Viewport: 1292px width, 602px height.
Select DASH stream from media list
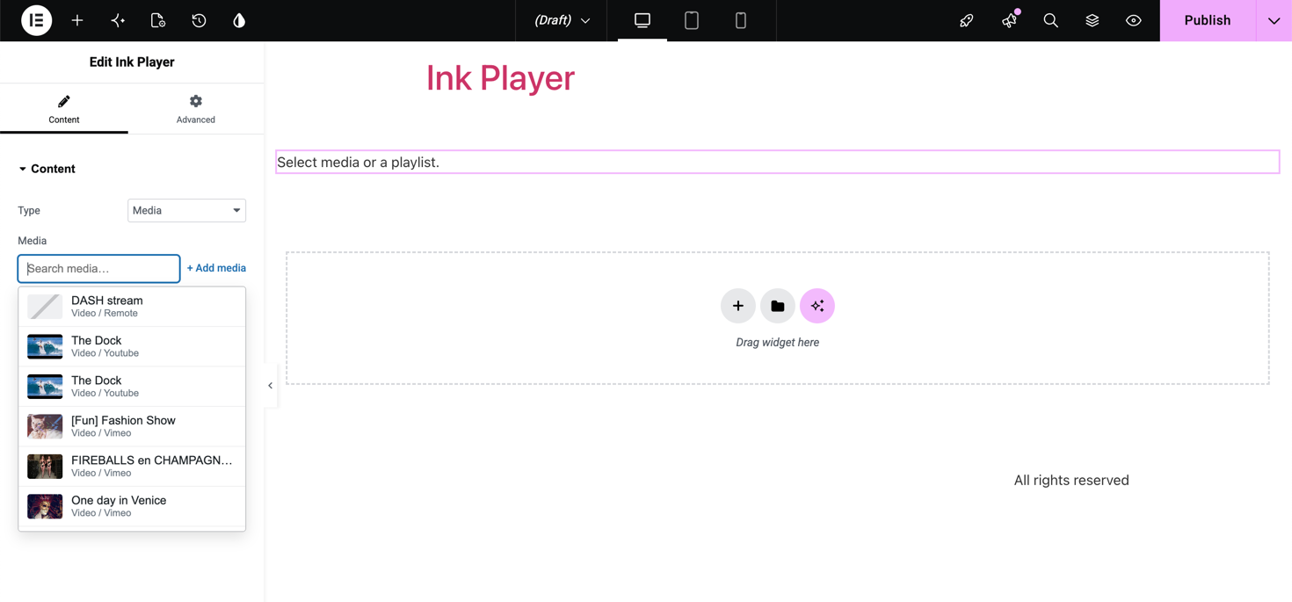tap(132, 306)
